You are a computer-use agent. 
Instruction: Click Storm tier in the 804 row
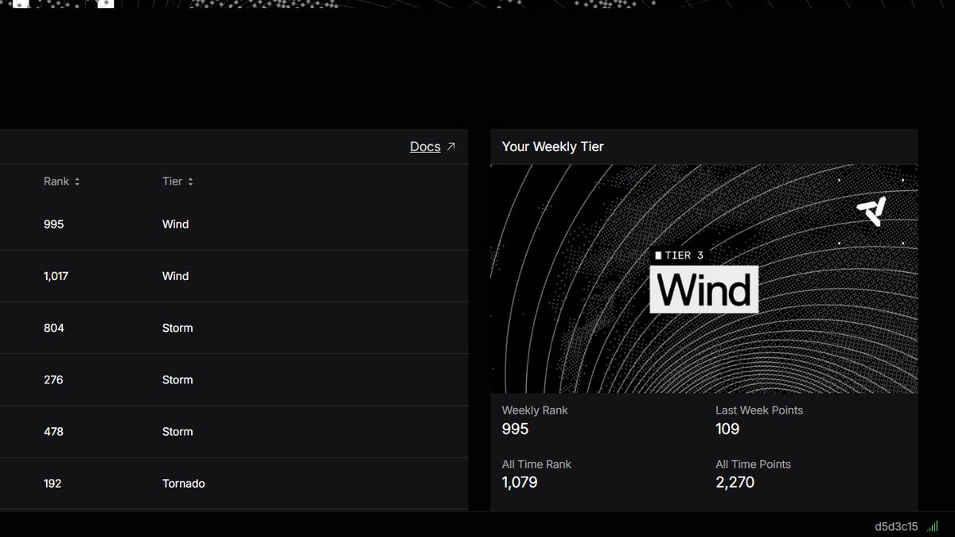pyautogui.click(x=177, y=328)
